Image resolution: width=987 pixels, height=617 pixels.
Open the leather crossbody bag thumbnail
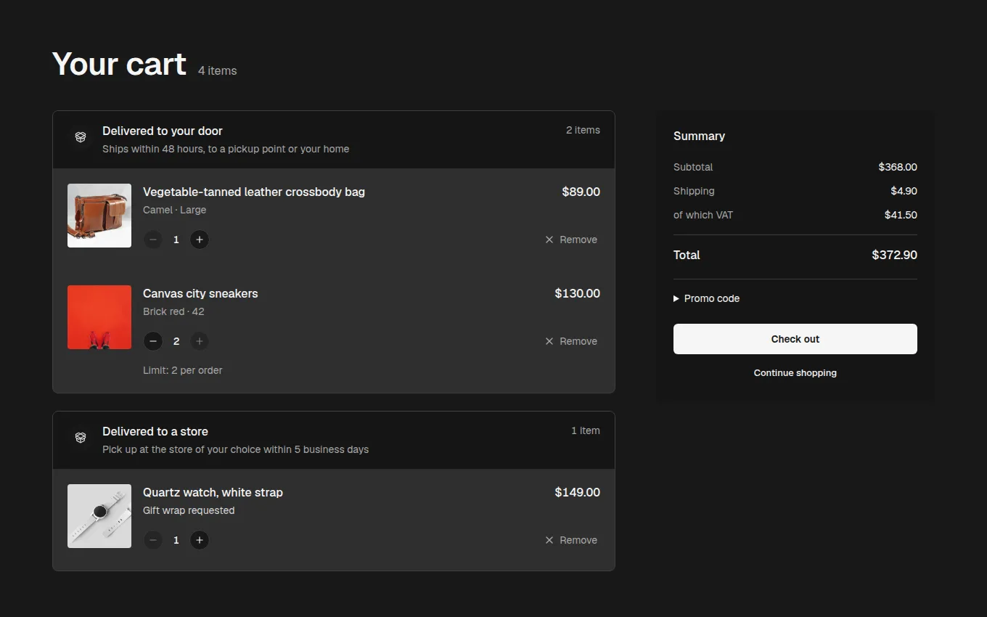pyautogui.click(x=99, y=216)
